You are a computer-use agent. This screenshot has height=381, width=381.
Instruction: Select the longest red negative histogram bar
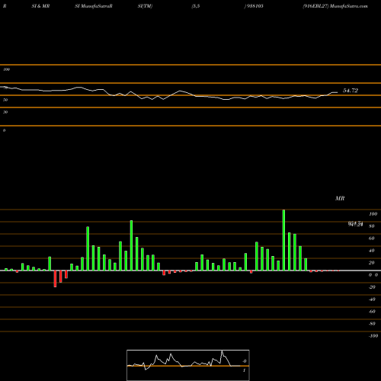click(x=55, y=279)
